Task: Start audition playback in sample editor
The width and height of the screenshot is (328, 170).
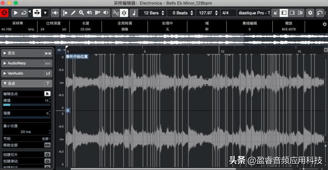Action: click(16, 13)
